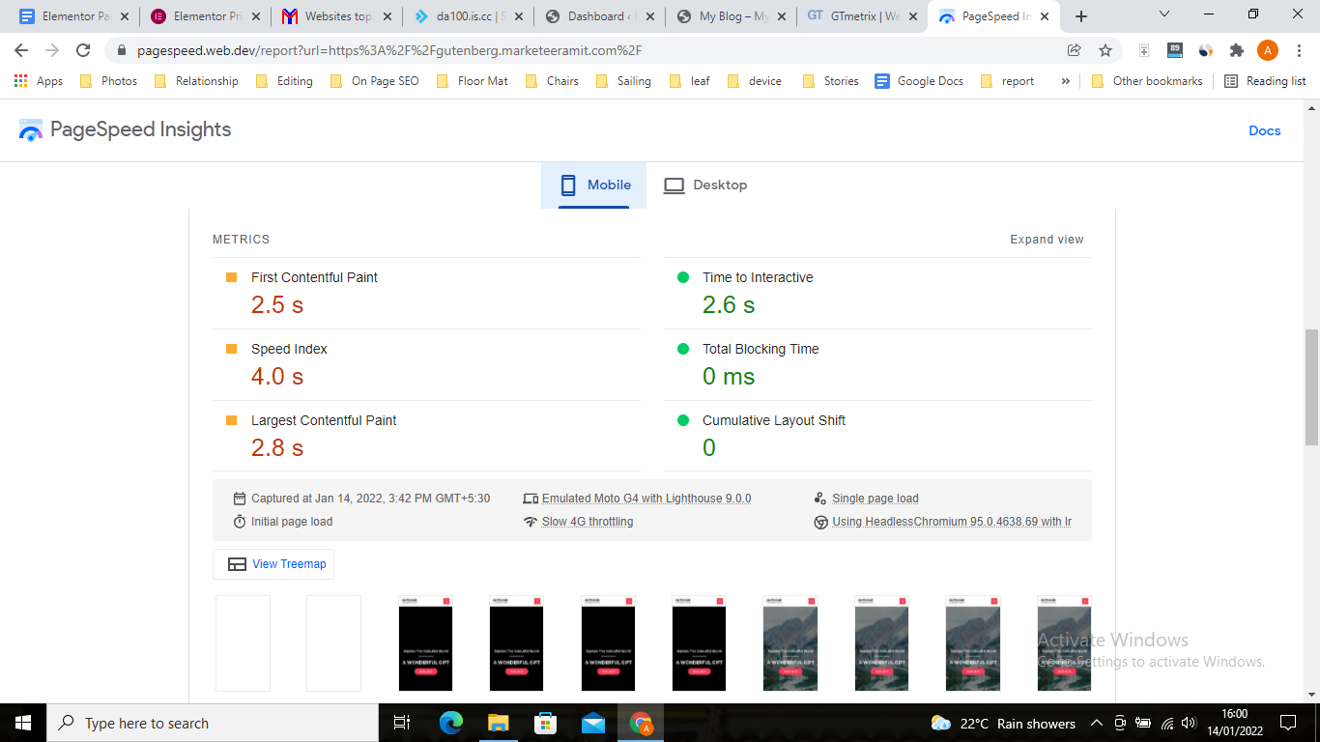This screenshot has width=1320, height=742.
Task: Open the Mail app from the taskbar
Action: click(x=593, y=723)
